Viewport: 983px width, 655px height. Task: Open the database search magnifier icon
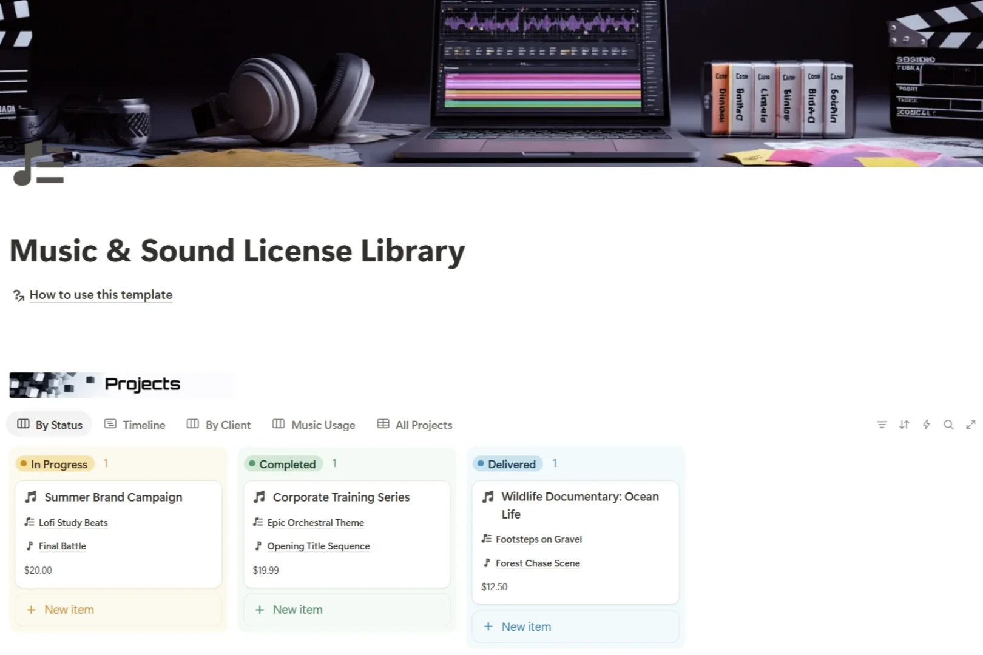pos(948,425)
